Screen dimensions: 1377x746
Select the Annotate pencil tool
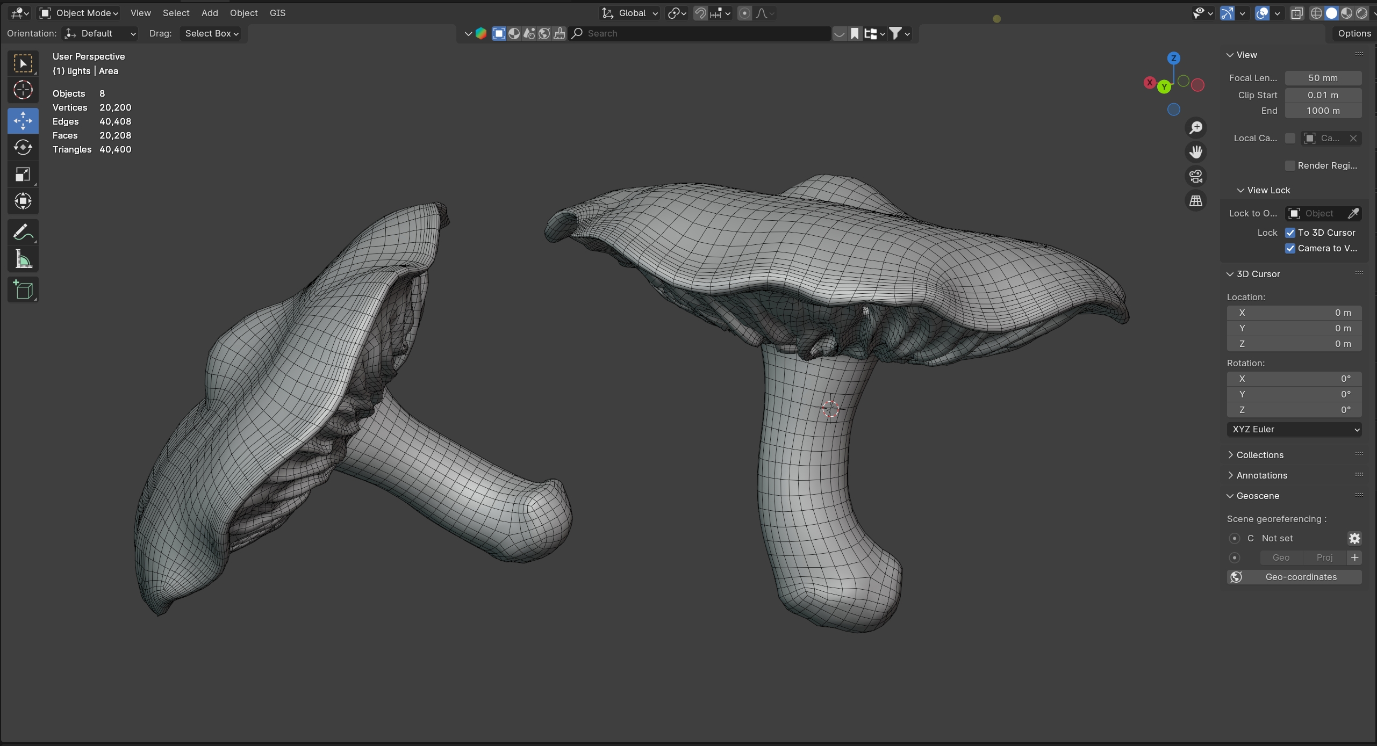coord(23,233)
